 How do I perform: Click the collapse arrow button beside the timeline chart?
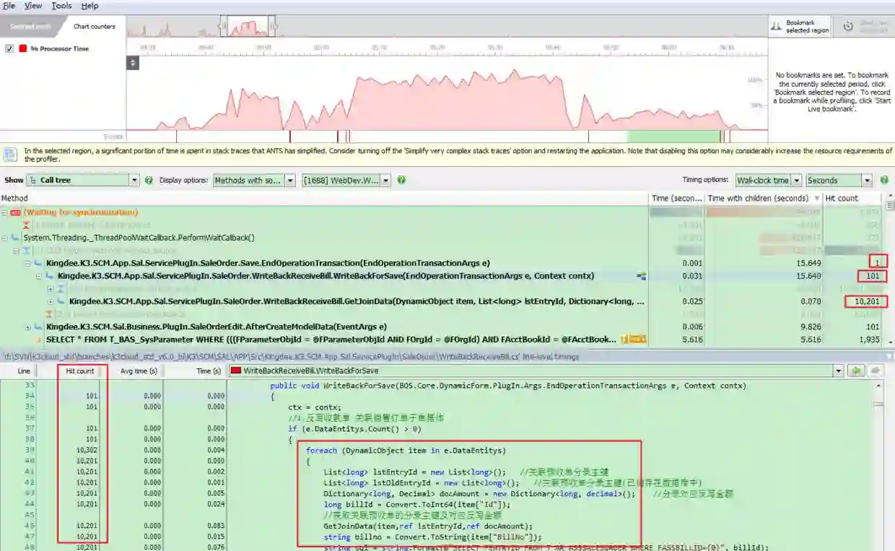click(132, 63)
